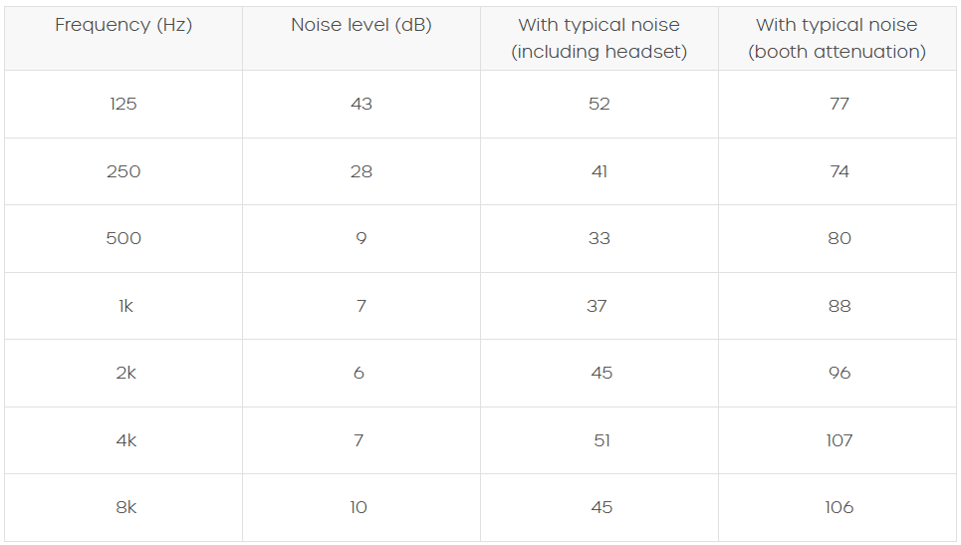Click booth attenuation value 107

pos(839,440)
